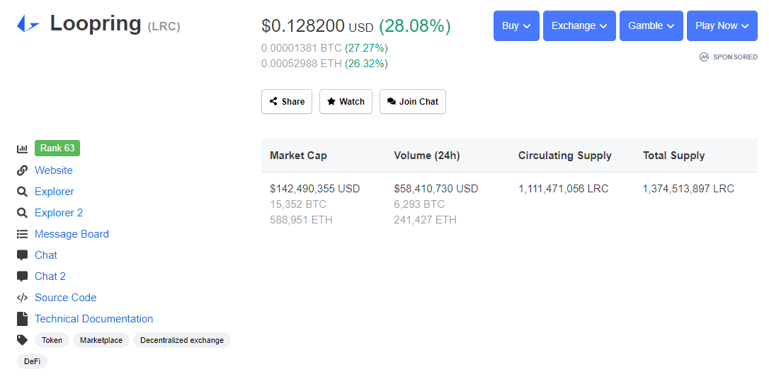Open the Website link

point(53,170)
